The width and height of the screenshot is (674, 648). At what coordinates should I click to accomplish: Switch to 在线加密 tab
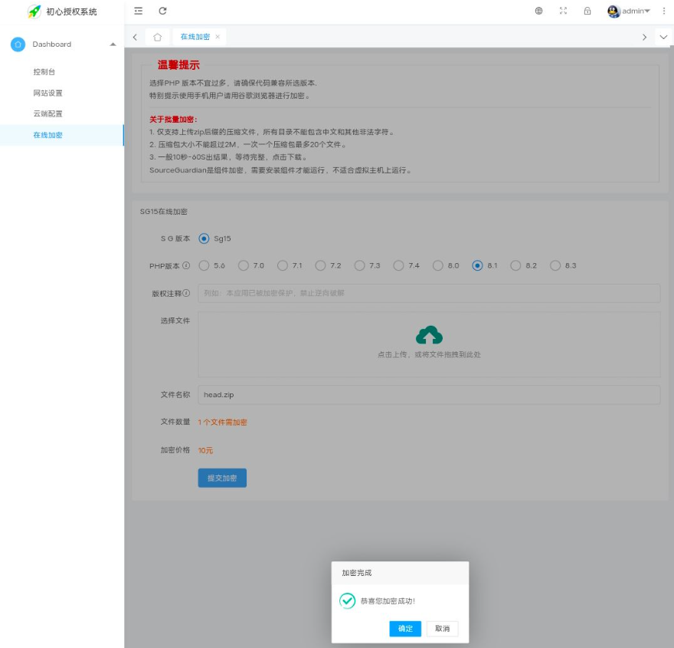pyautogui.click(x=195, y=37)
